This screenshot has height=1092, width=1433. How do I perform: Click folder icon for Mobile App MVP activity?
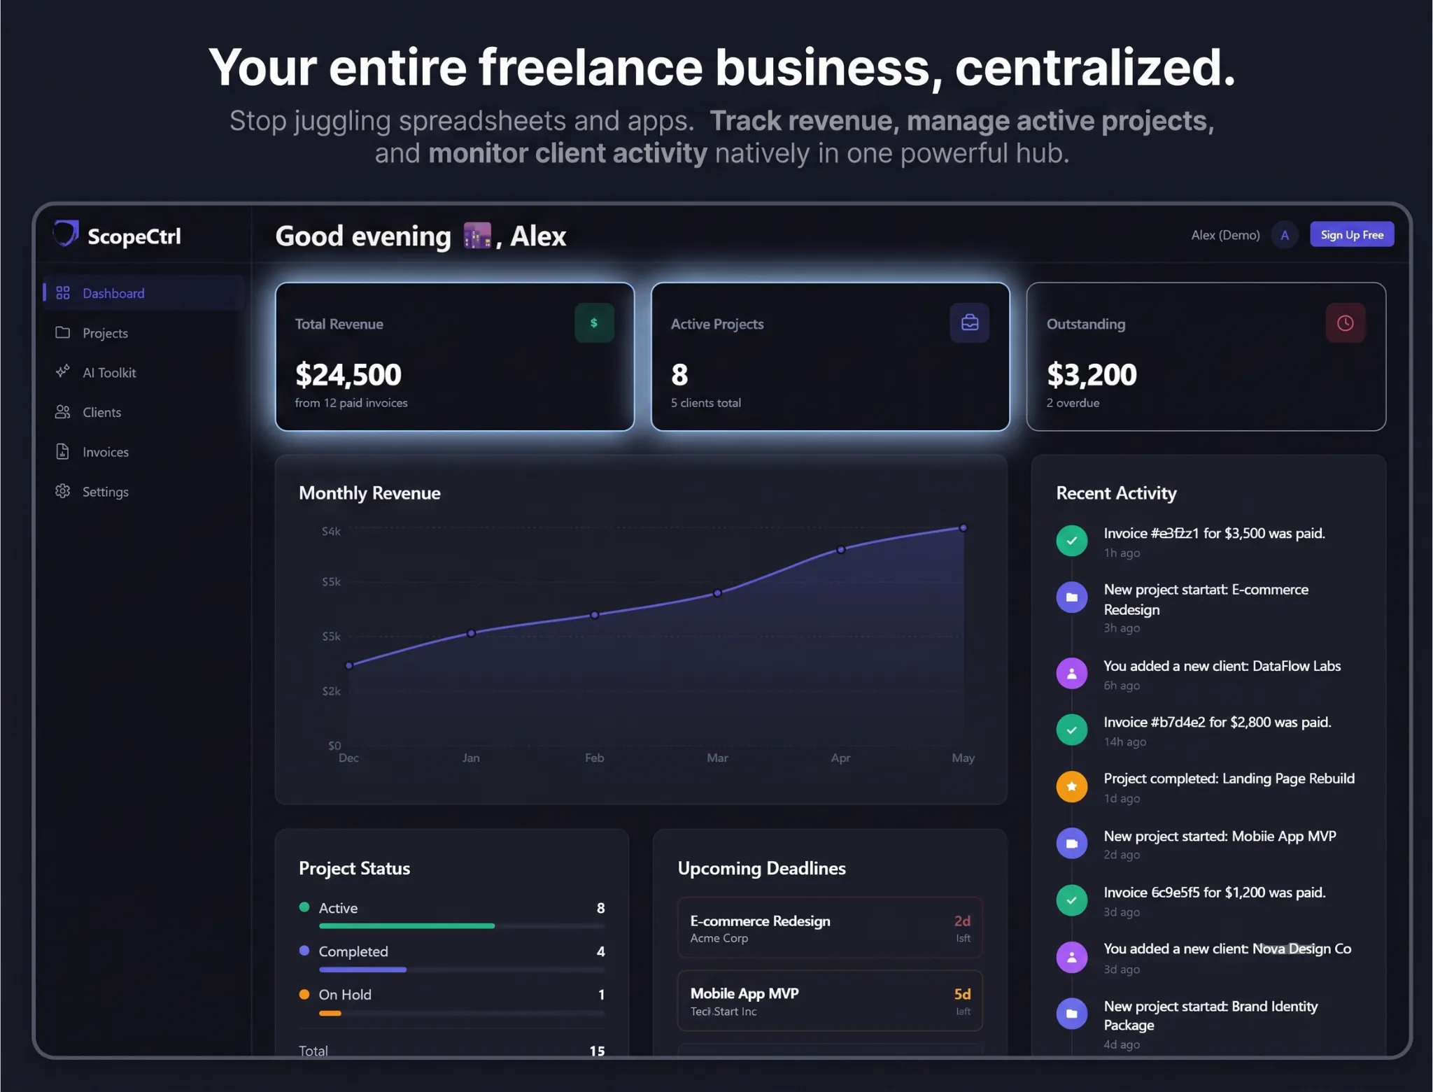[1072, 844]
